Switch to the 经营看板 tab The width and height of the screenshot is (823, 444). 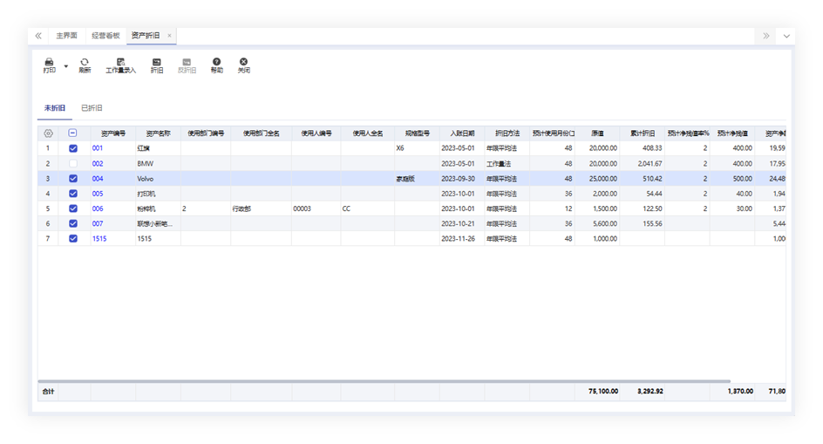point(104,36)
